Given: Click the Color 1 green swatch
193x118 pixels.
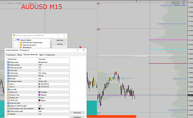Looking at the screenshot, I should (39, 84).
